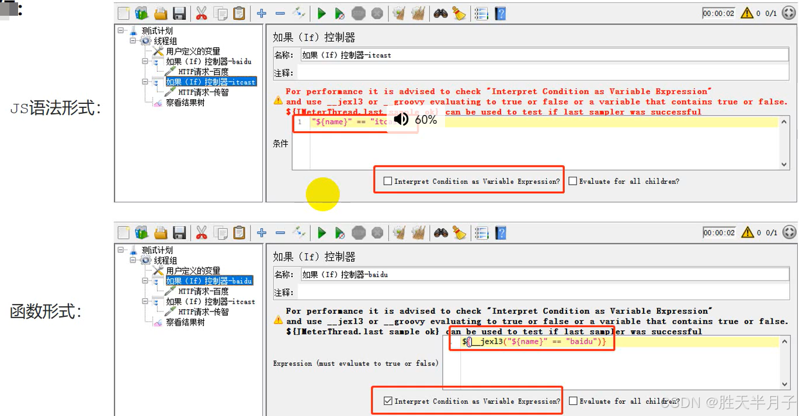799x416 pixels.
Task: Click 名称 field containing 如果(If)控制器-itcast
Action: click(546, 55)
